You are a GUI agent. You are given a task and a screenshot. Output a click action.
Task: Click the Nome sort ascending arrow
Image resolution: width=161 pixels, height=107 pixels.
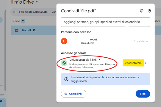[x=23, y=21]
